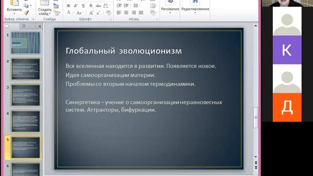Viewport: 313px width, 176px height.
Task: Close the slide thumbnails pane
Action: coord(40,26)
